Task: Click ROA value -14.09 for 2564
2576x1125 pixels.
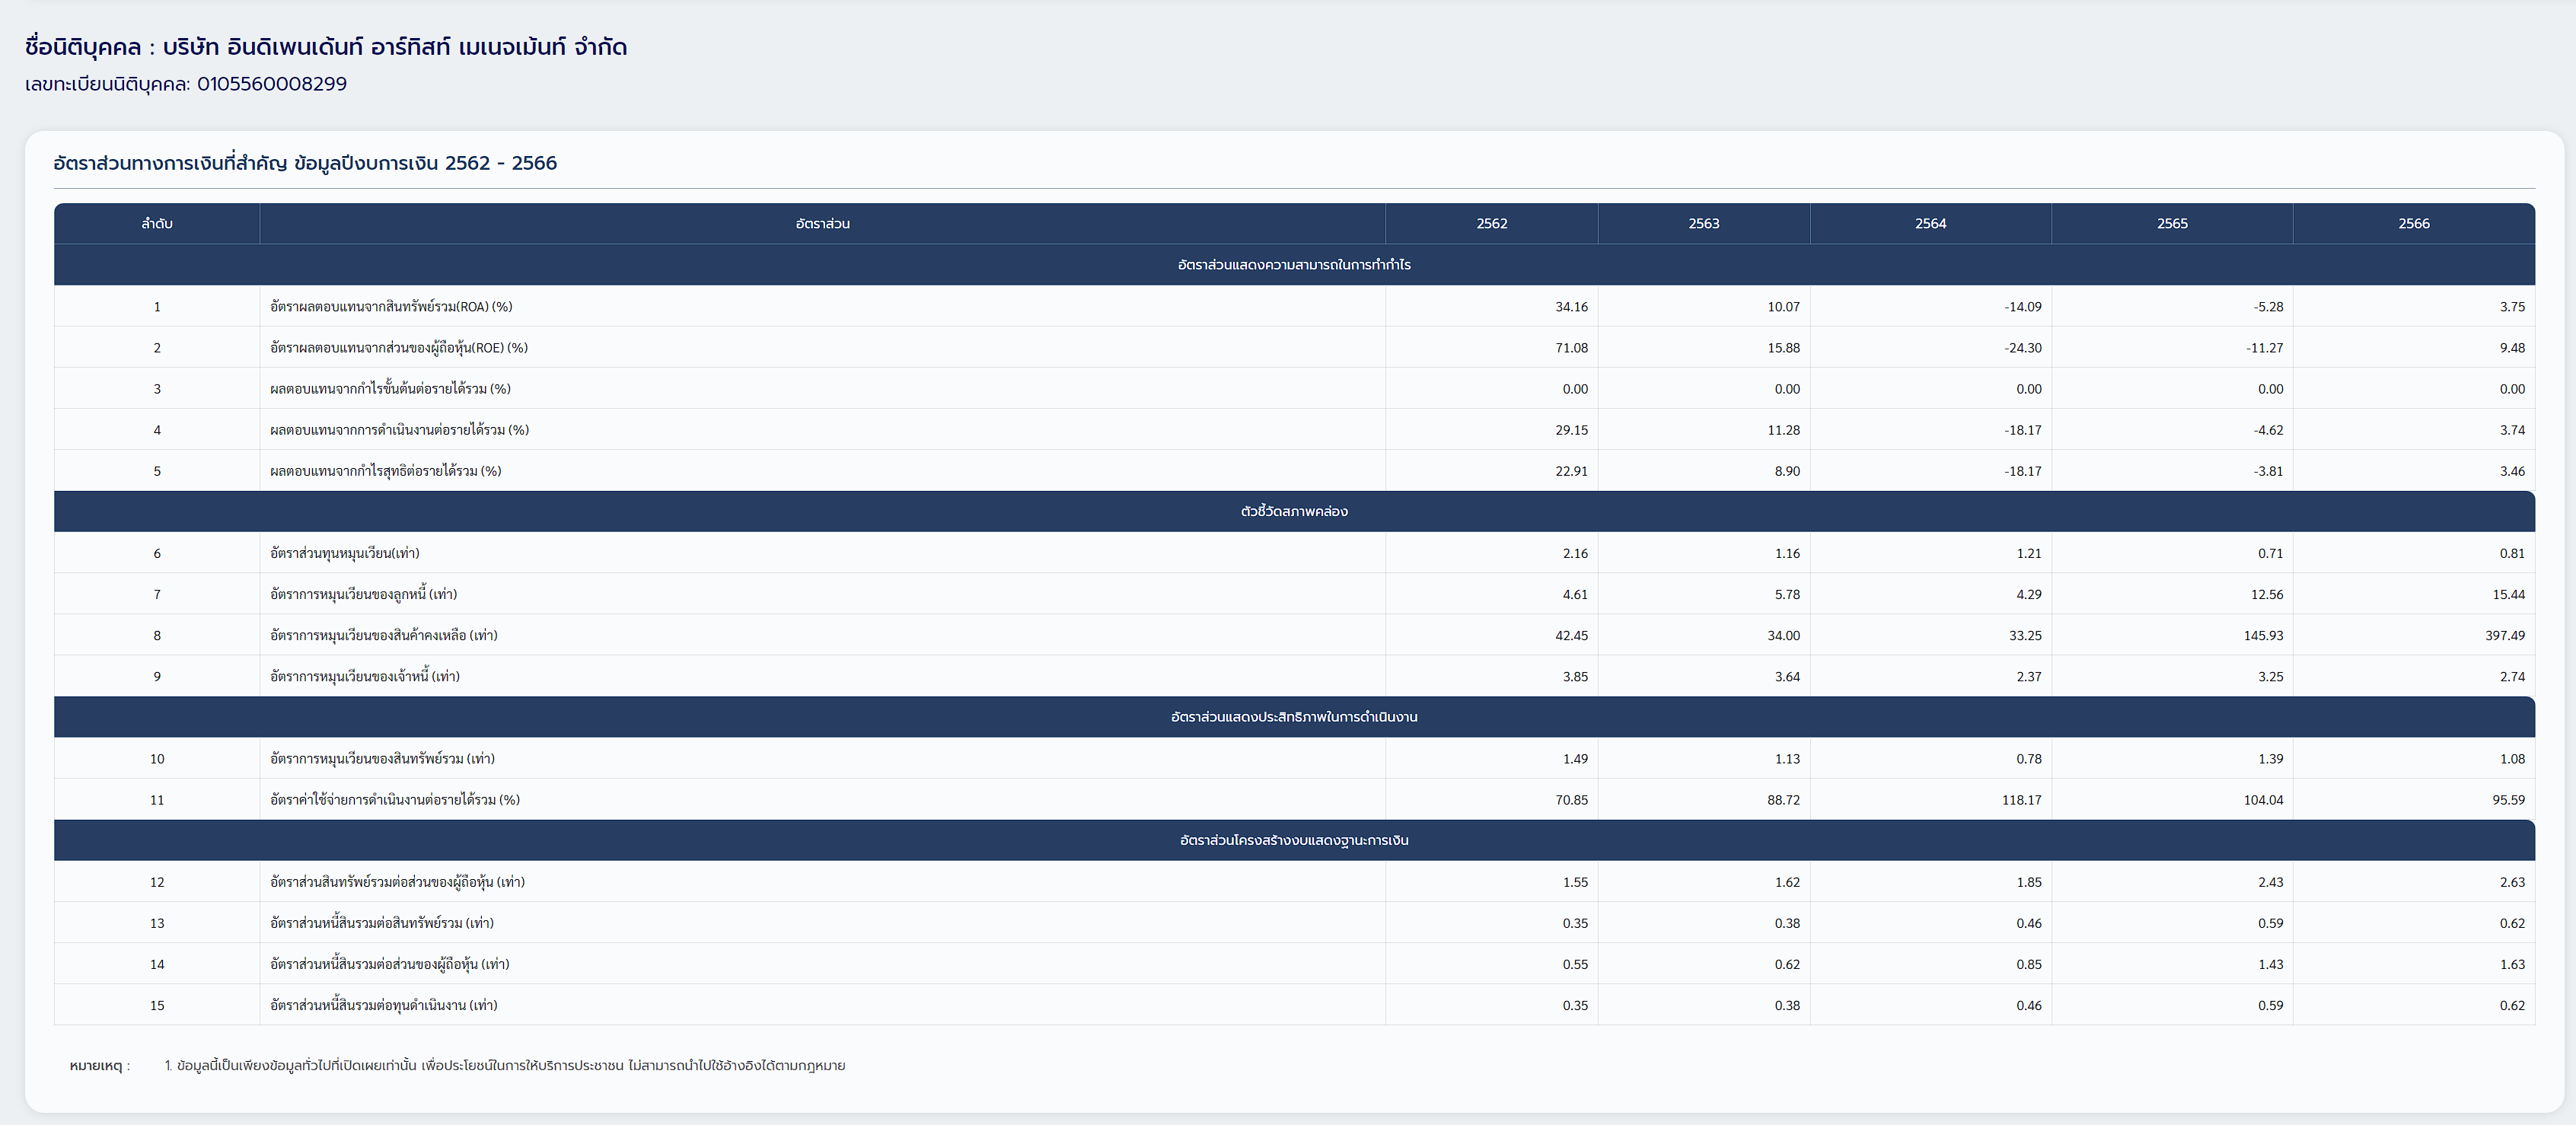Action: [x=2022, y=307]
